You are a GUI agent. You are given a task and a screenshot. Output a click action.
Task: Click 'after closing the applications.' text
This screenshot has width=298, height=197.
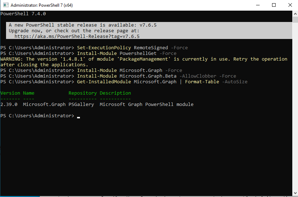[x=44, y=64]
